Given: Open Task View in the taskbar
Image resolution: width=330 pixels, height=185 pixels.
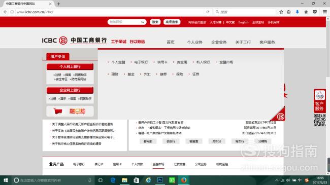Looking at the screenshot, I should tap(101, 180).
